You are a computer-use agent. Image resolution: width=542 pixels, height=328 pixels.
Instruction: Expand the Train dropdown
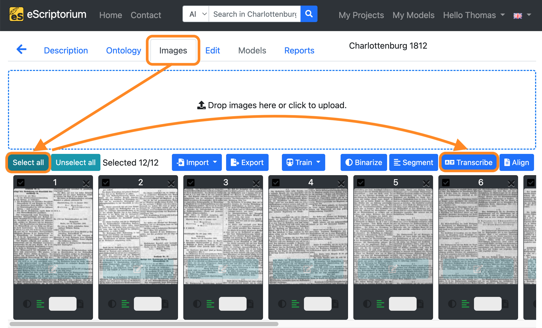pos(303,162)
